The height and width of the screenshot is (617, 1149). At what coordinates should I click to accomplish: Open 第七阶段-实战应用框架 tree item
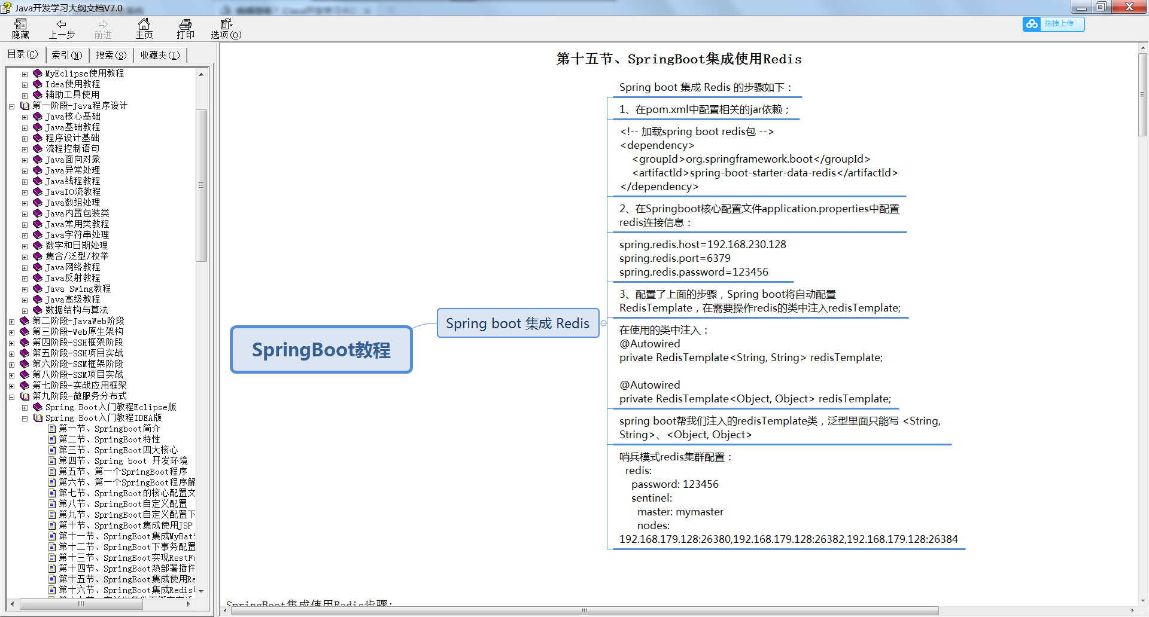80,385
